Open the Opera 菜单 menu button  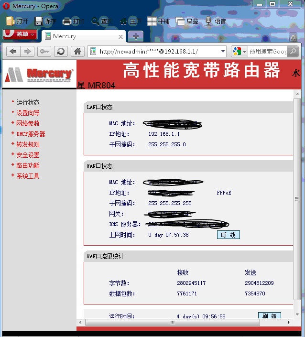tap(20, 34)
